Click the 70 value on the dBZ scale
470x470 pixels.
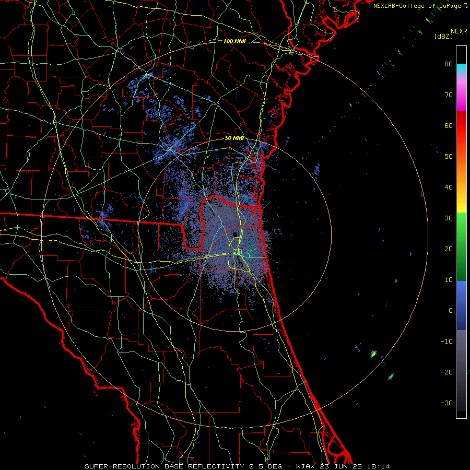point(449,95)
